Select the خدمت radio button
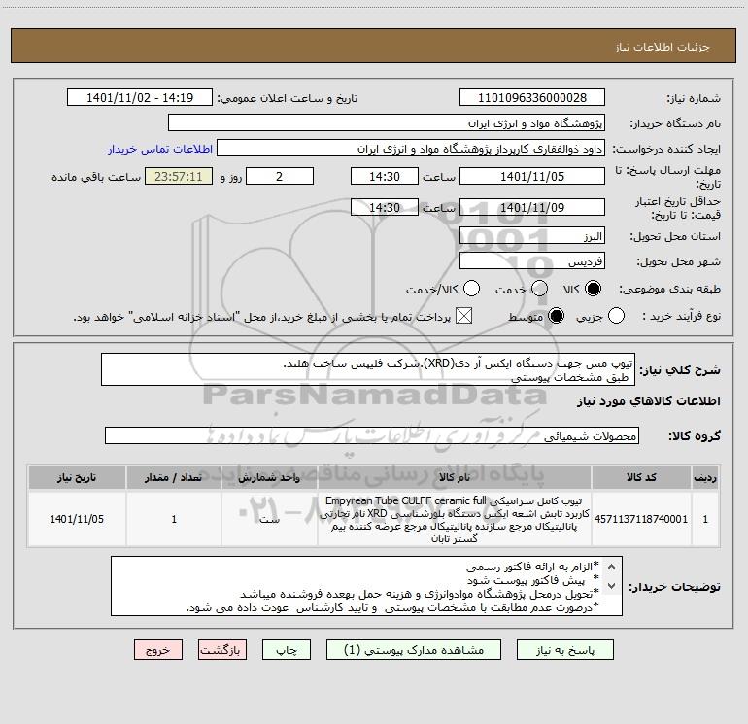Screen dimensions: 748x724 (x=539, y=289)
